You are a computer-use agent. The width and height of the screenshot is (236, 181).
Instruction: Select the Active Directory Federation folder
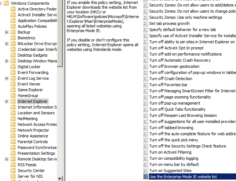click(37, 9)
